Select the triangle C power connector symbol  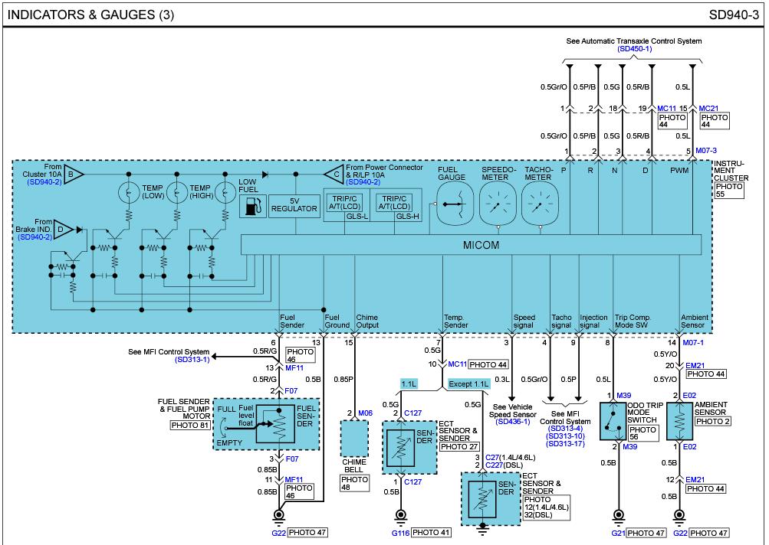[334, 174]
